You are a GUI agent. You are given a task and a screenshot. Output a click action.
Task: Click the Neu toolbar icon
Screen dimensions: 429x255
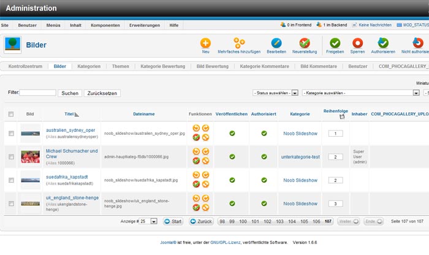point(205,43)
